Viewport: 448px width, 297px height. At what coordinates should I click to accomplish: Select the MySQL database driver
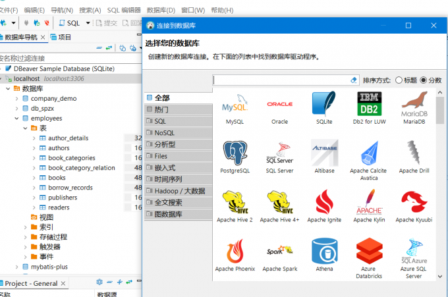(x=235, y=109)
